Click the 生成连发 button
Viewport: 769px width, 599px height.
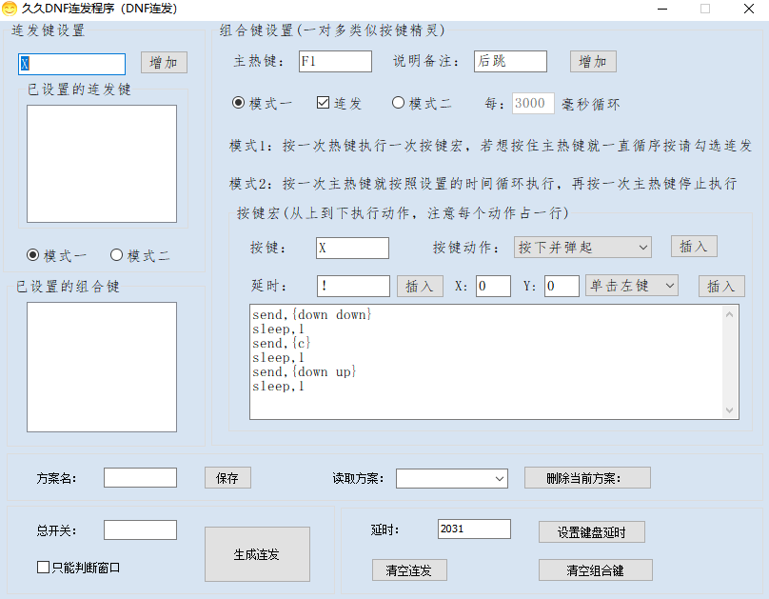point(258,554)
